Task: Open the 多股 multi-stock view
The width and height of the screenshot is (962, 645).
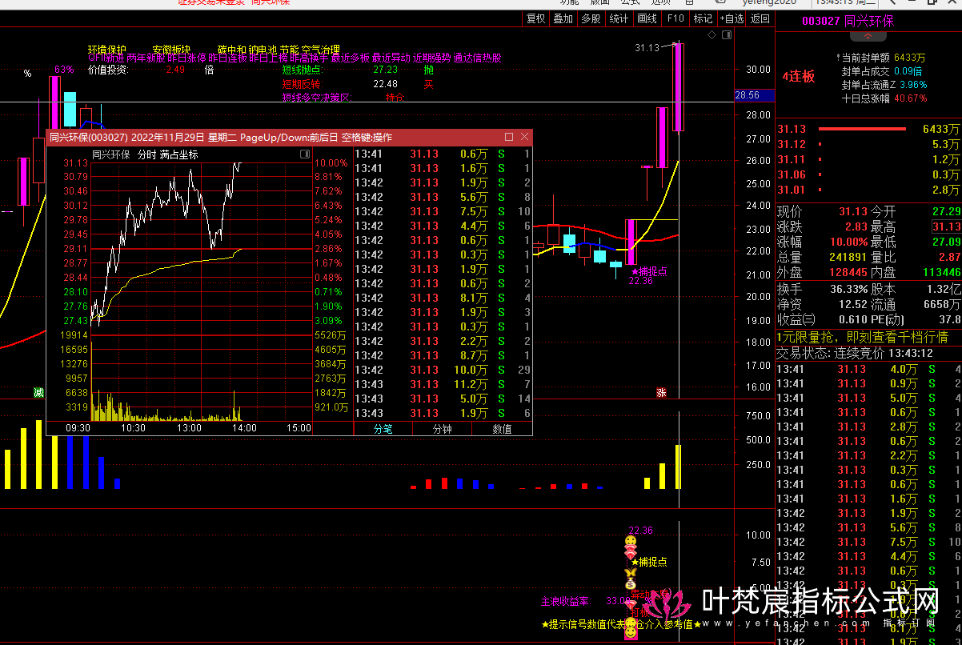Action: (591, 18)
